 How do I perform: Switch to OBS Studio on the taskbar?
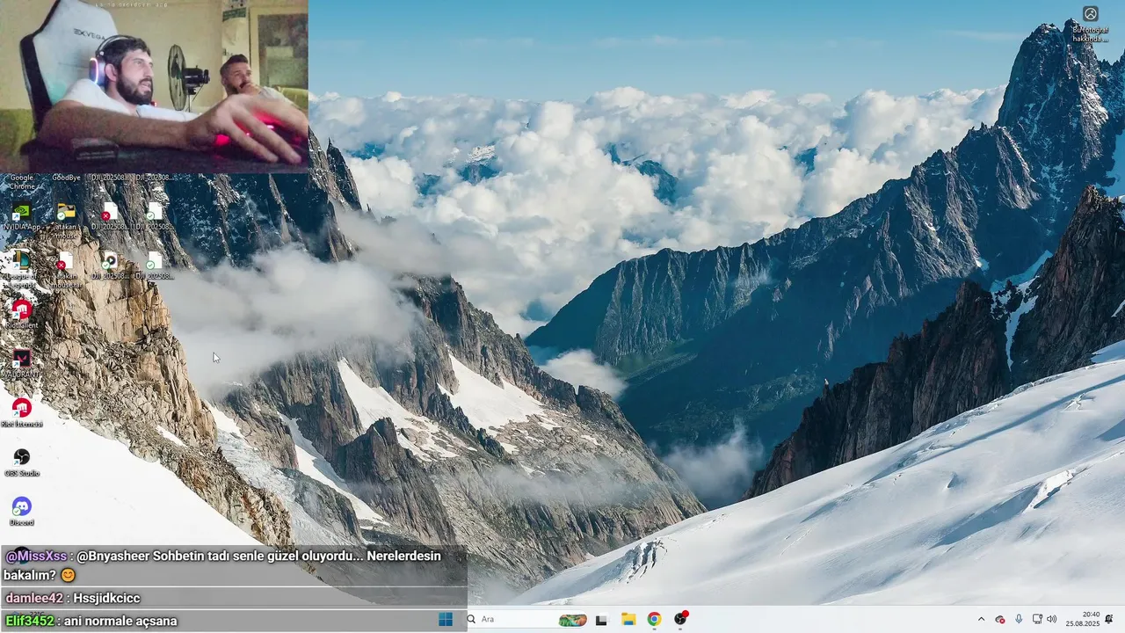click(680, 619)
